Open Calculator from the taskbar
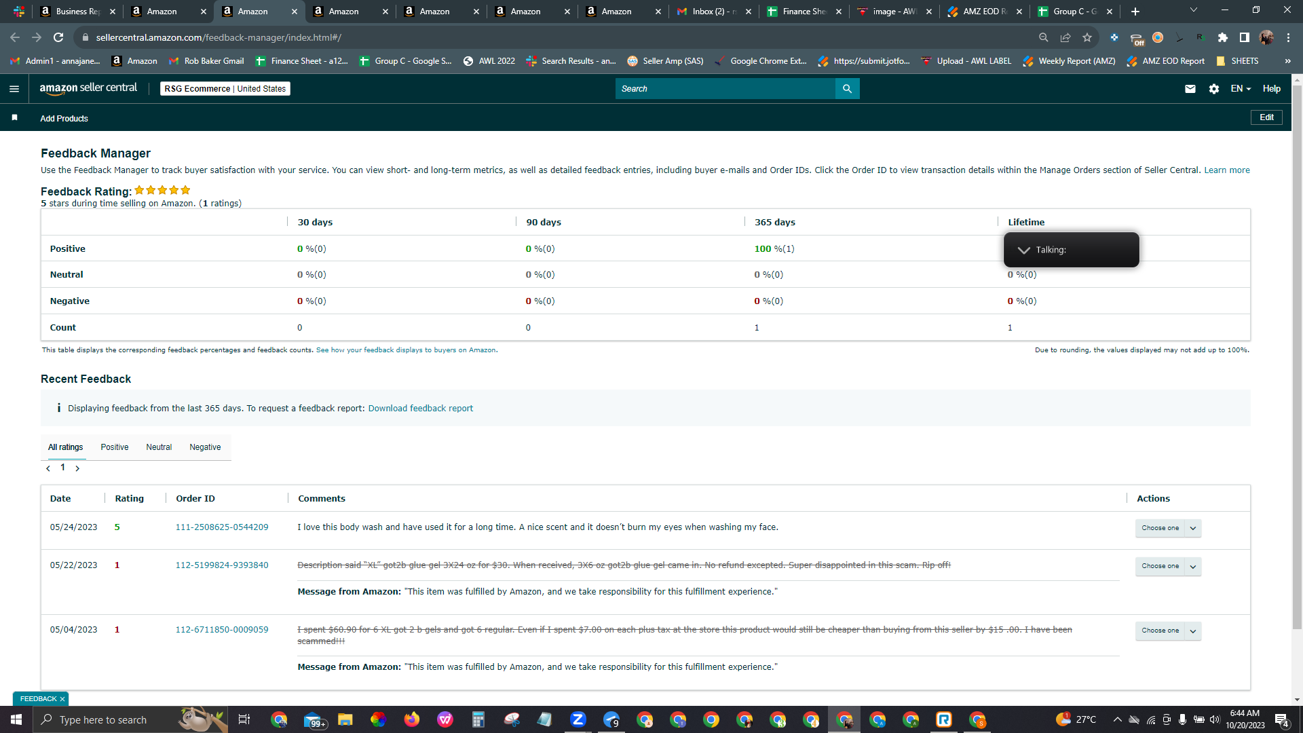 (478, 719)
